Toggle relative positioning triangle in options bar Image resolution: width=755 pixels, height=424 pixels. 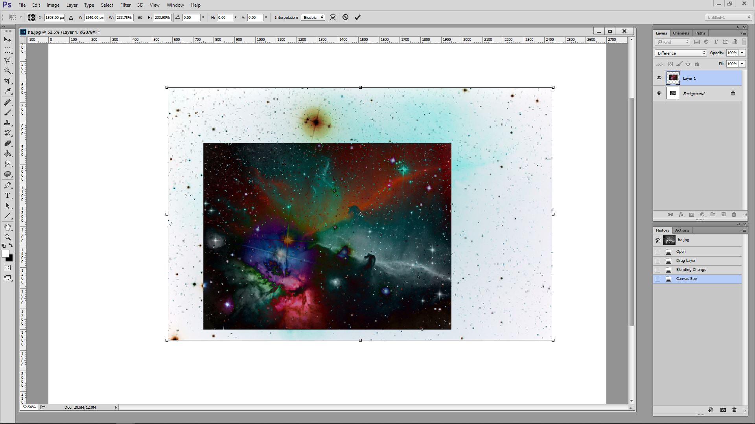pyautogui.click(x=71, y=17)
